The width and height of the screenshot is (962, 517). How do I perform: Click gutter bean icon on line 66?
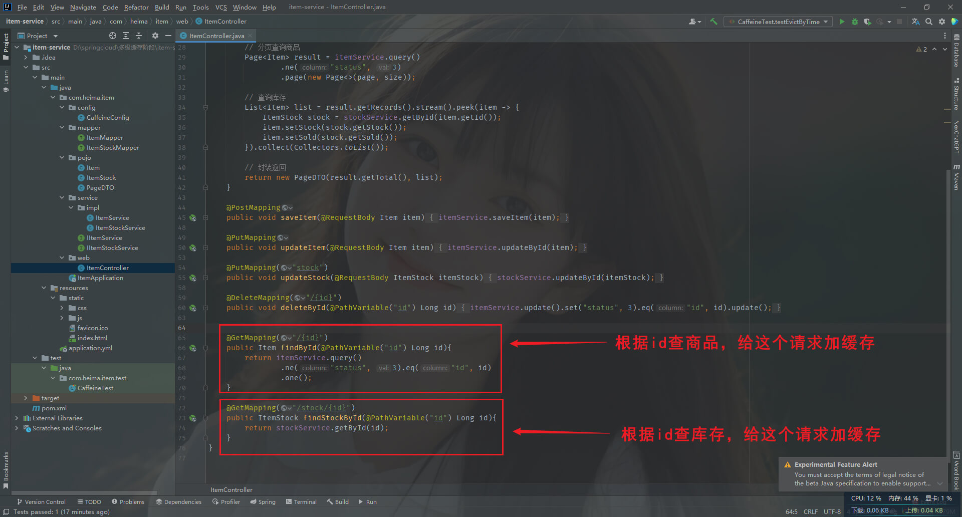[x=193, y=348]
